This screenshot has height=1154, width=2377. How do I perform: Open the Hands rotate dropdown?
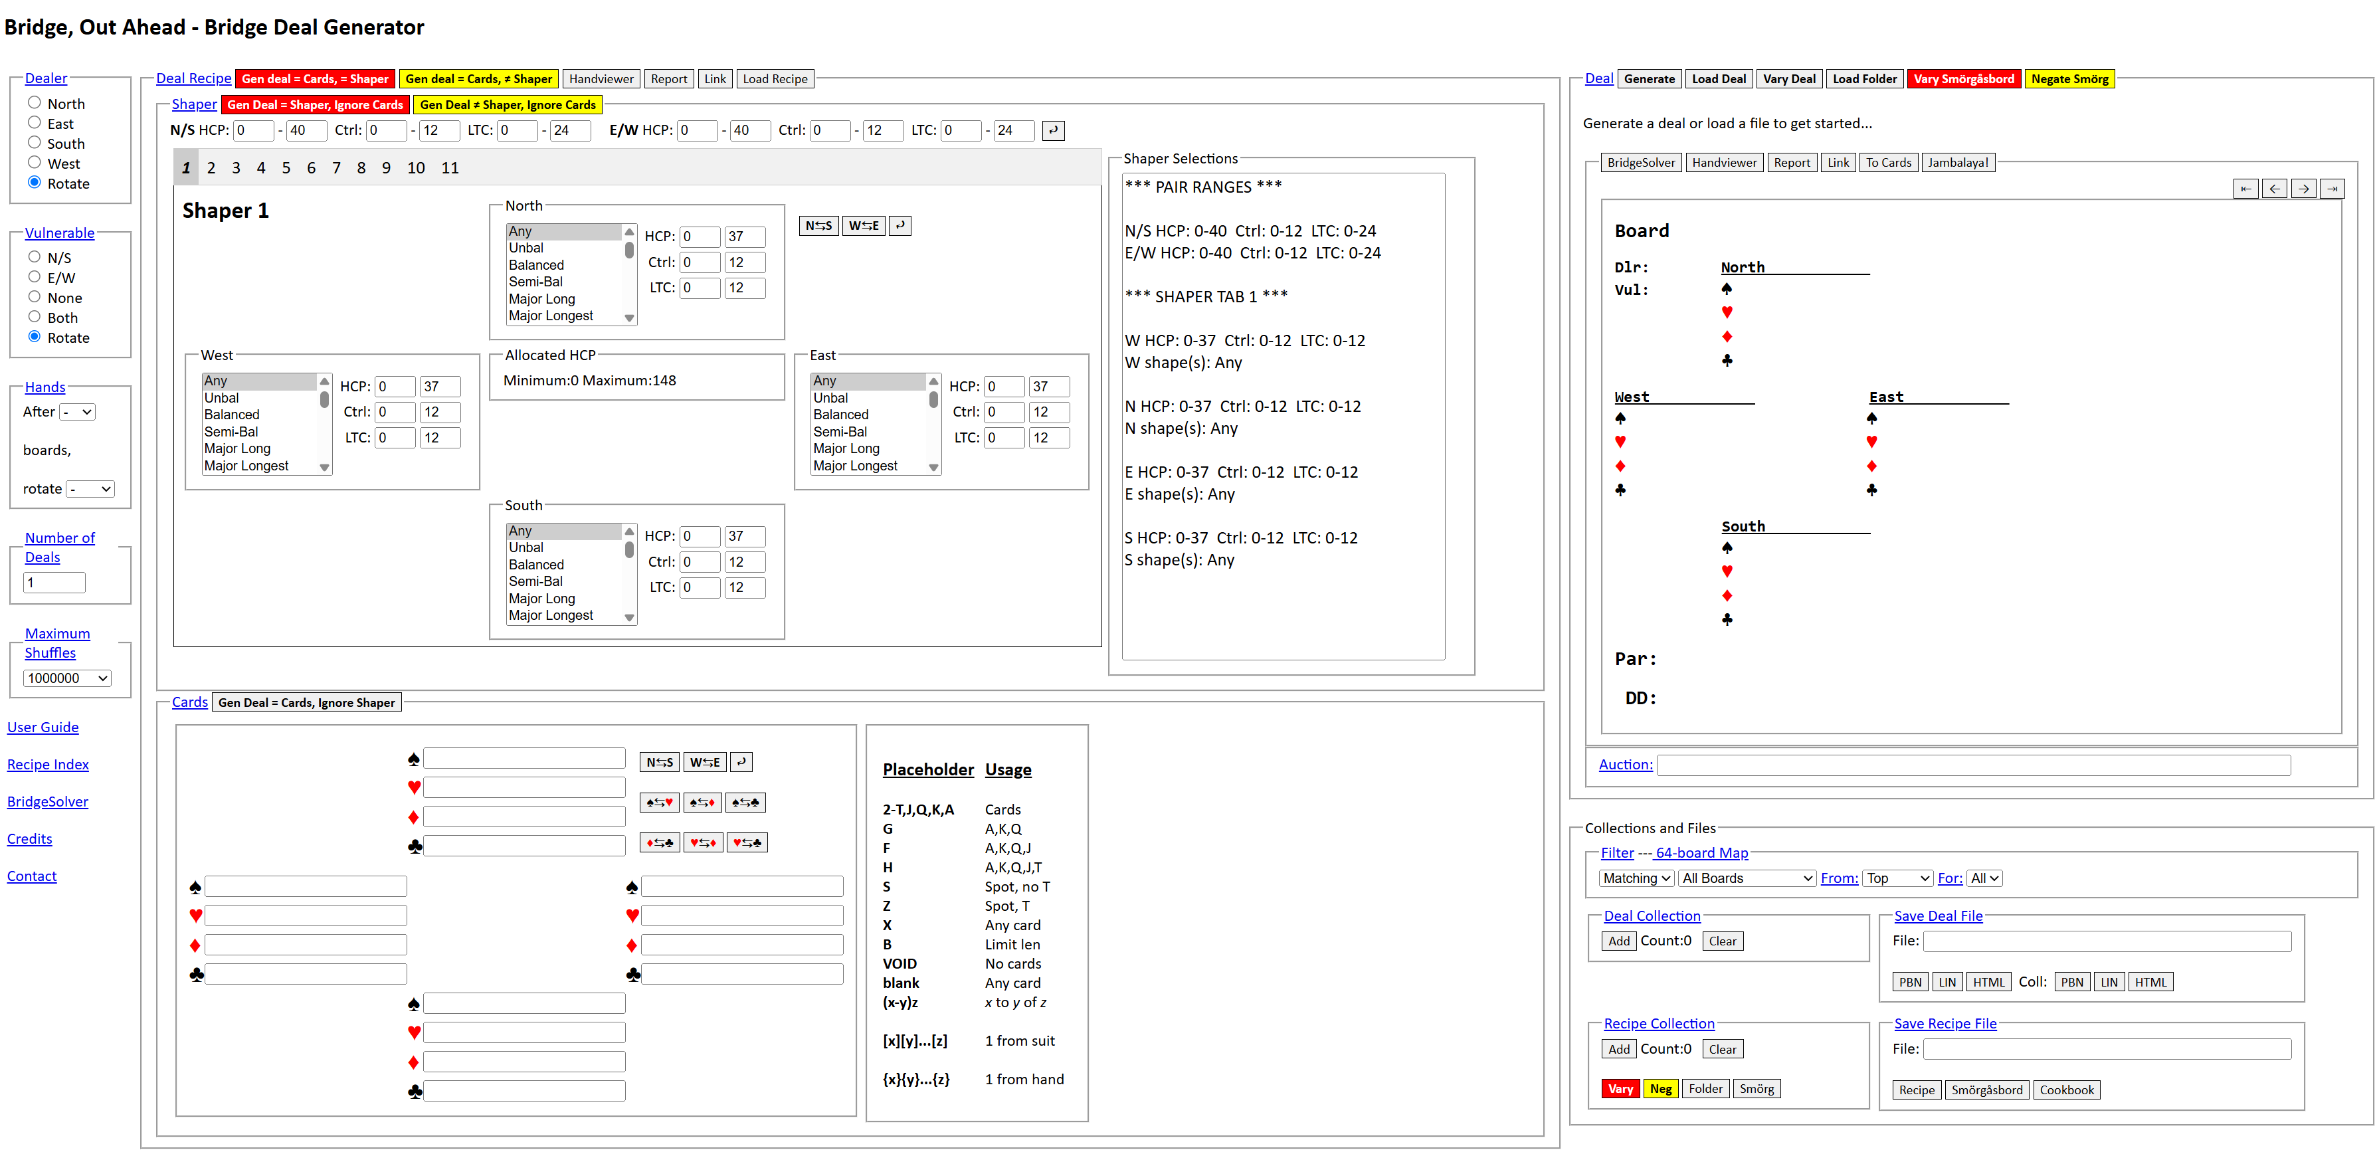pos(92,489)
